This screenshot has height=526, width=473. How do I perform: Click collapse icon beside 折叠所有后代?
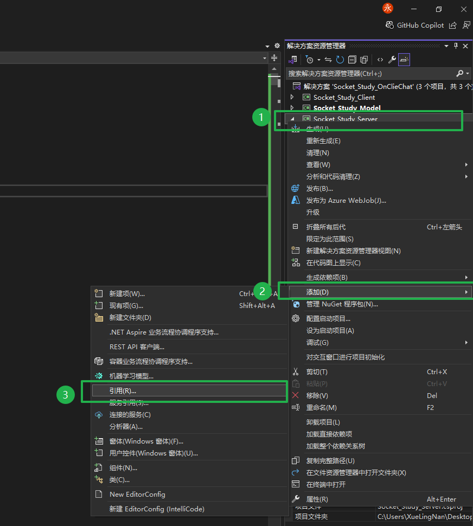point(295,227)
